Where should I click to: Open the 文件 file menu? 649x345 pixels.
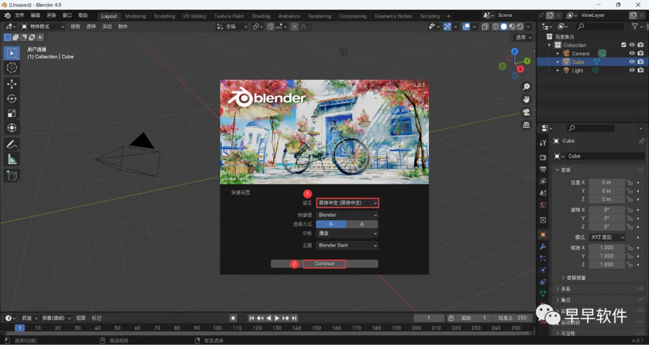[x=19, y=16]
